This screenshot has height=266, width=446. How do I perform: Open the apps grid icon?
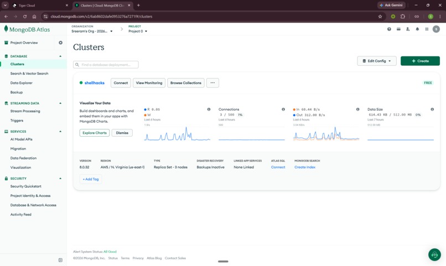427,29
